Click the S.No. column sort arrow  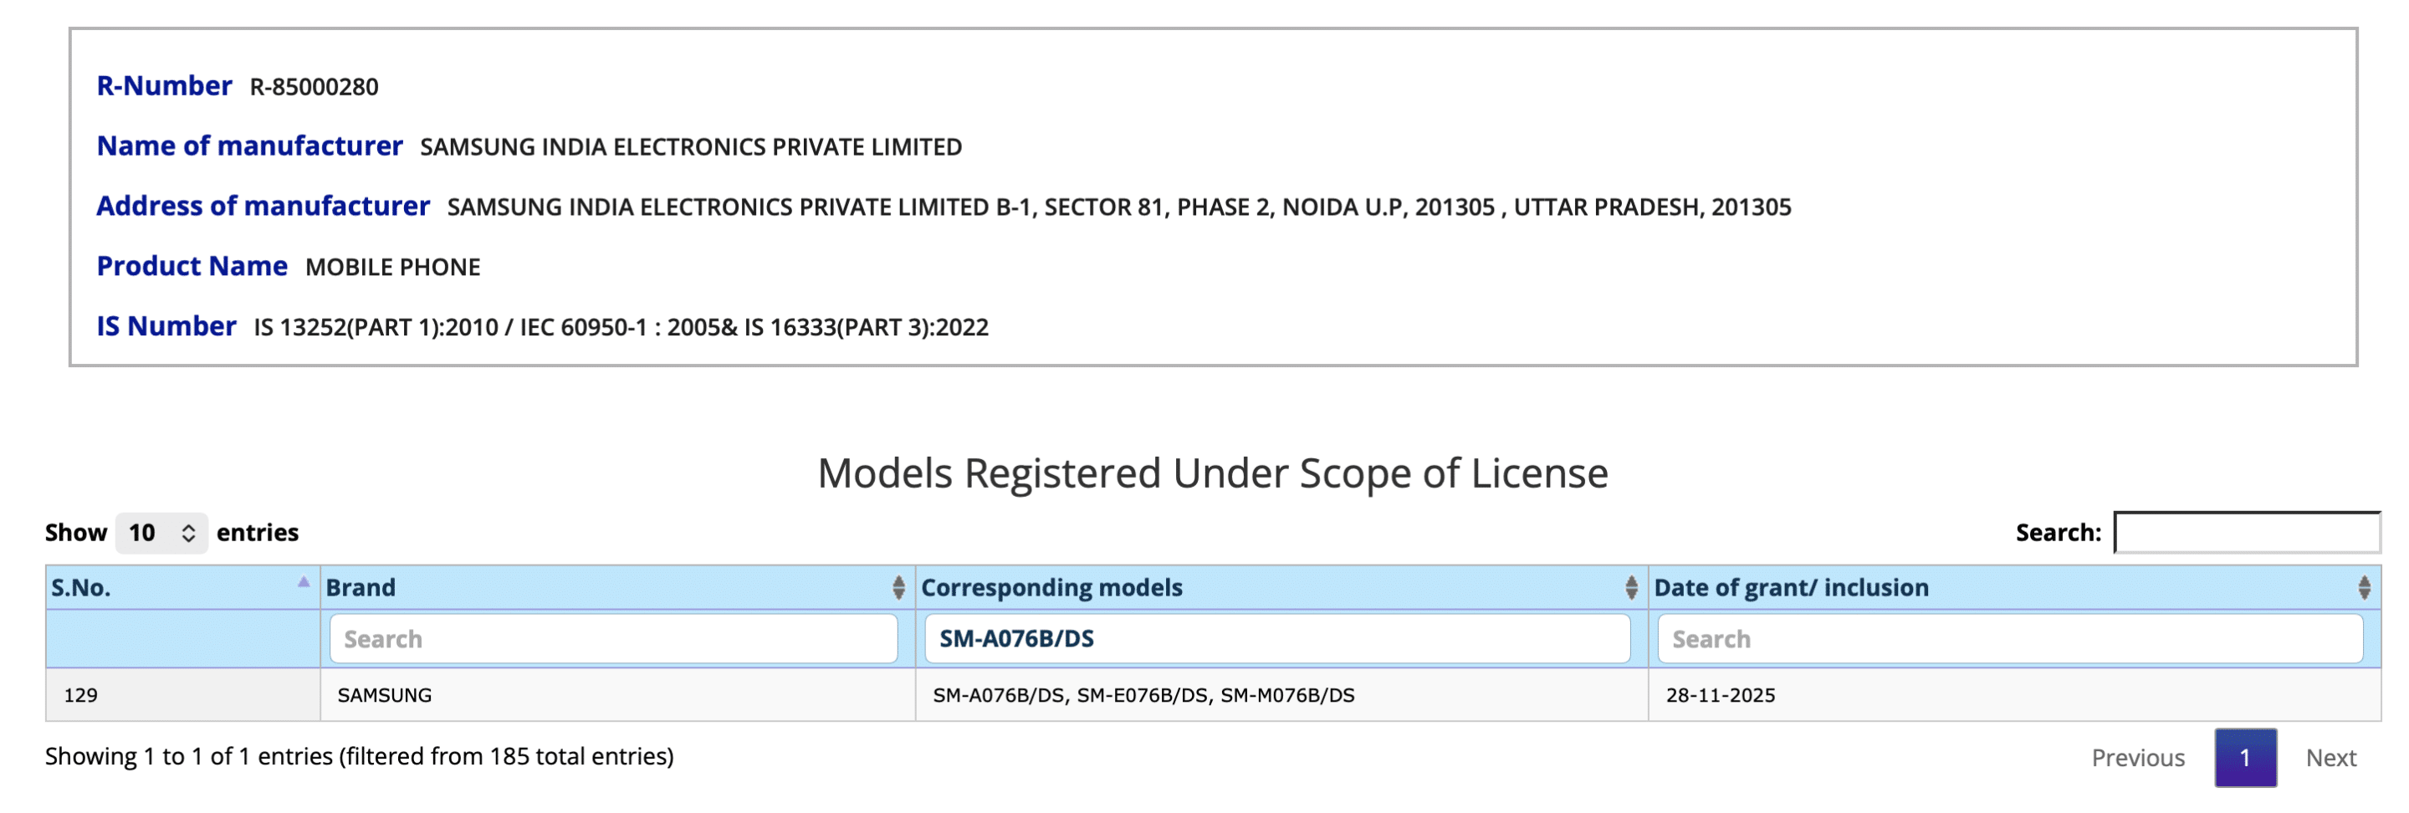(303, 583)
